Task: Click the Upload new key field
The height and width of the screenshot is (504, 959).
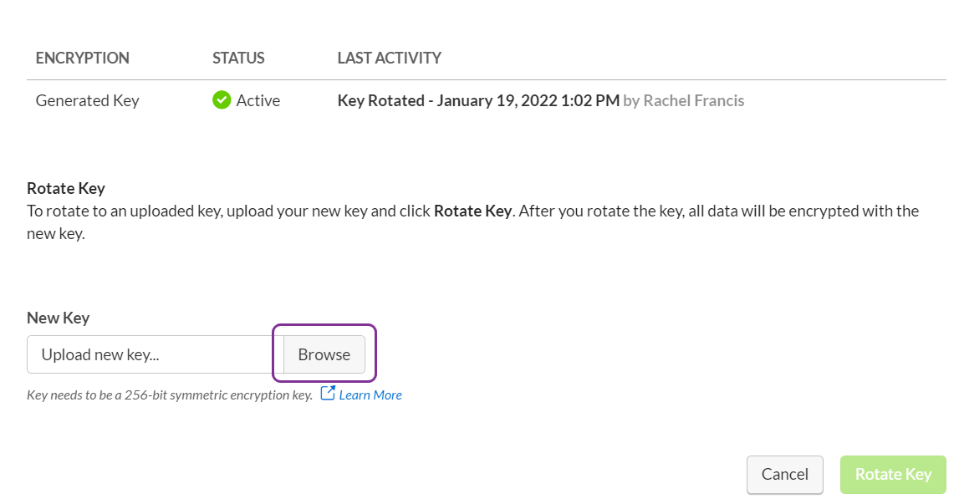Action: (x=156, y=354)
